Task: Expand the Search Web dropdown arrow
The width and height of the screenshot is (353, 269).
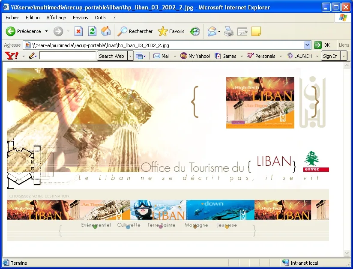Action: [x=131, y=56]
